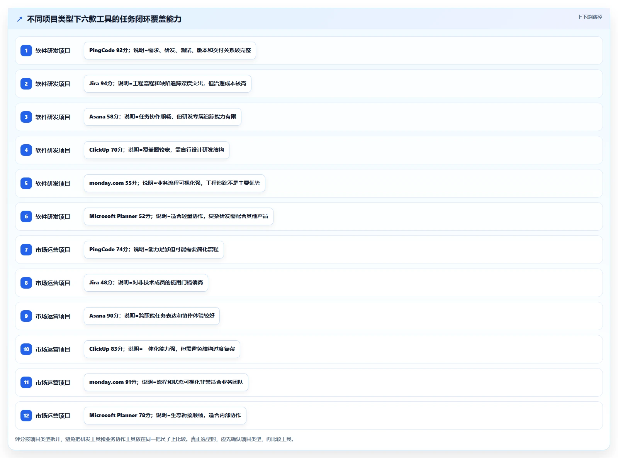
Task: Select the Microsoft Planner 78分 card
Action: pyautogui.click(x=165, y=416)
